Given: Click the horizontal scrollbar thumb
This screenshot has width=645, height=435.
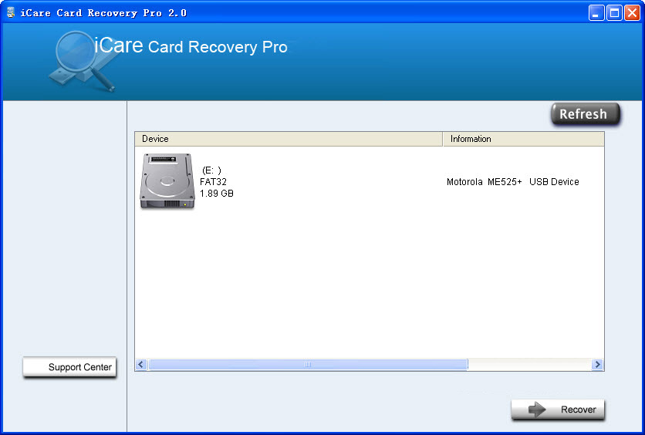Looking at the screenshot, I should point(308,364).
